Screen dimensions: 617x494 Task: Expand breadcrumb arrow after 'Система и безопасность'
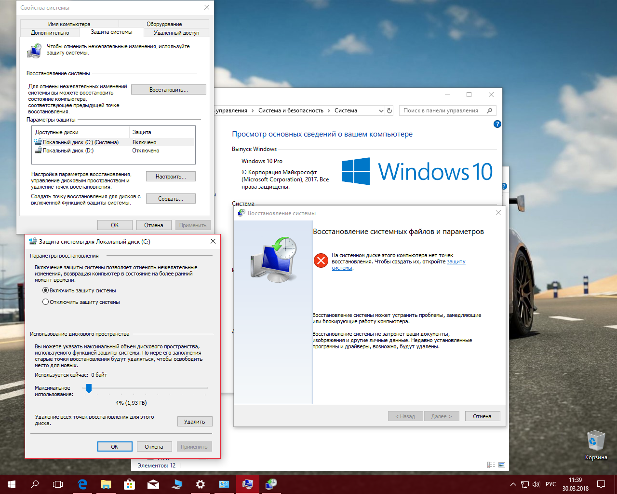click(x=329, y=110)
